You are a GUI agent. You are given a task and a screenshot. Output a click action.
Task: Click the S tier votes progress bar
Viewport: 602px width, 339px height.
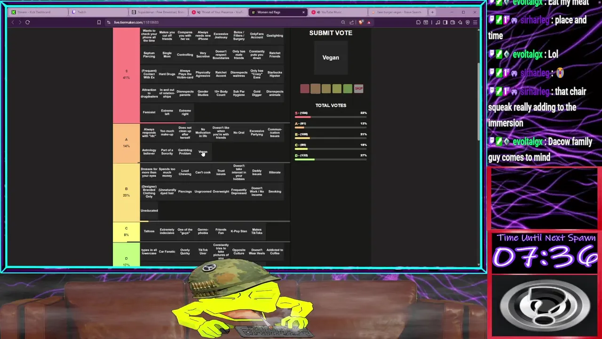331,117
